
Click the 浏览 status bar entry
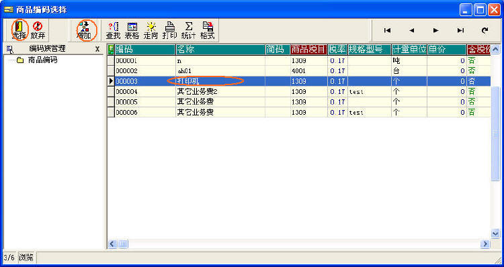point(27,258)
